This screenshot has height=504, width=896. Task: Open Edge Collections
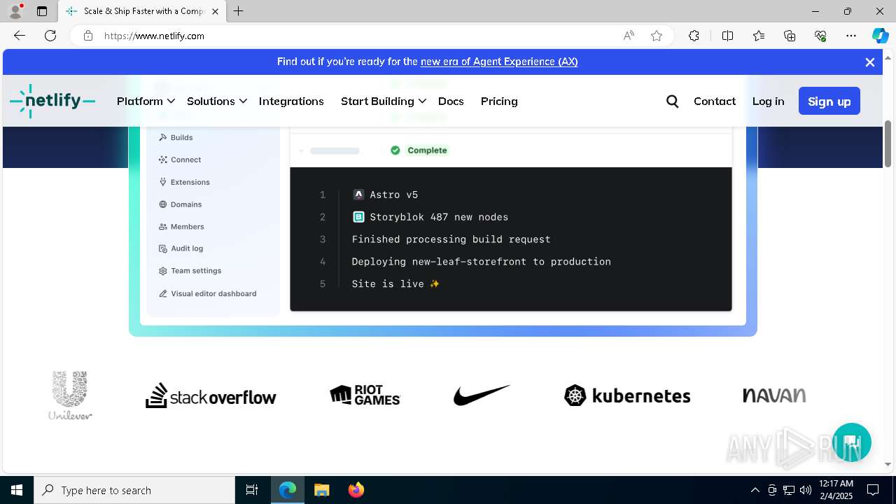[x=790, y=36]
